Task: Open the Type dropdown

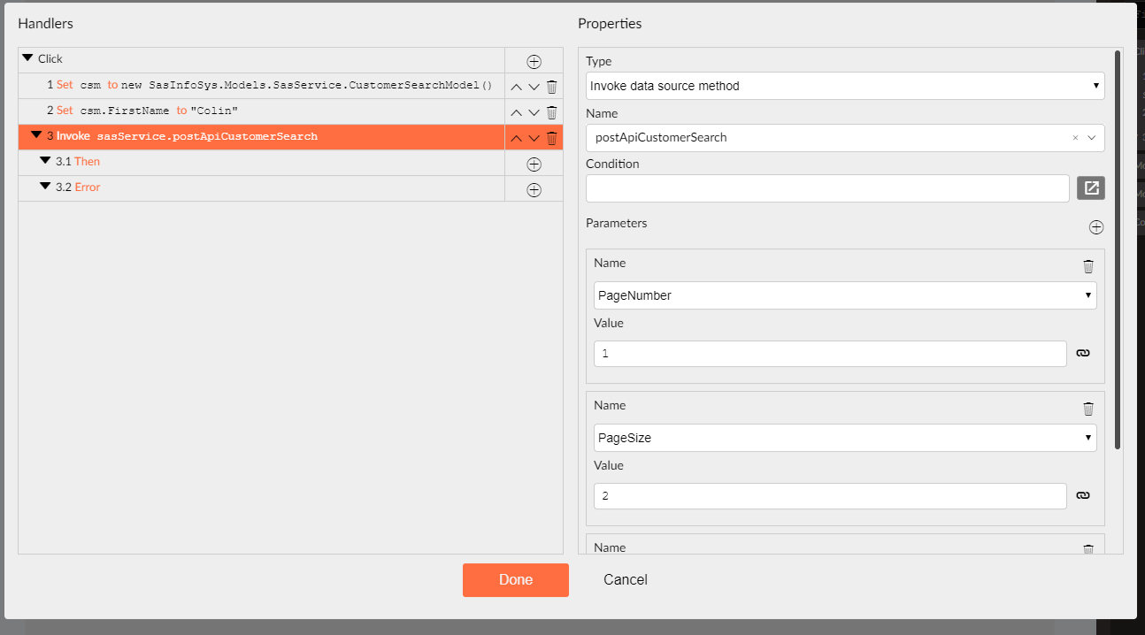Action: point(844,86)
